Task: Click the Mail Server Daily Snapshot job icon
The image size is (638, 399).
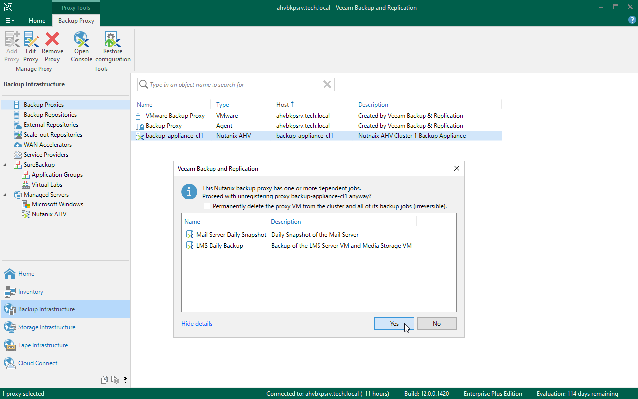Action: click(189, 235)
